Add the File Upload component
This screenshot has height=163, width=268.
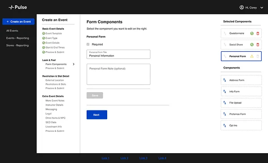click(241, 103)
